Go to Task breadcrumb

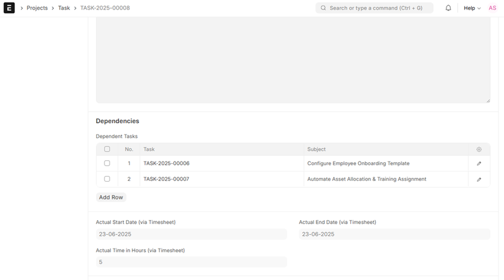64,8
